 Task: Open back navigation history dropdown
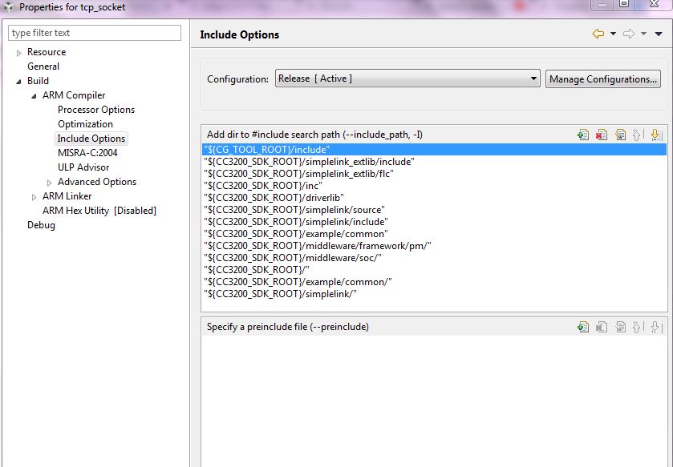click(x=613, y=34)
